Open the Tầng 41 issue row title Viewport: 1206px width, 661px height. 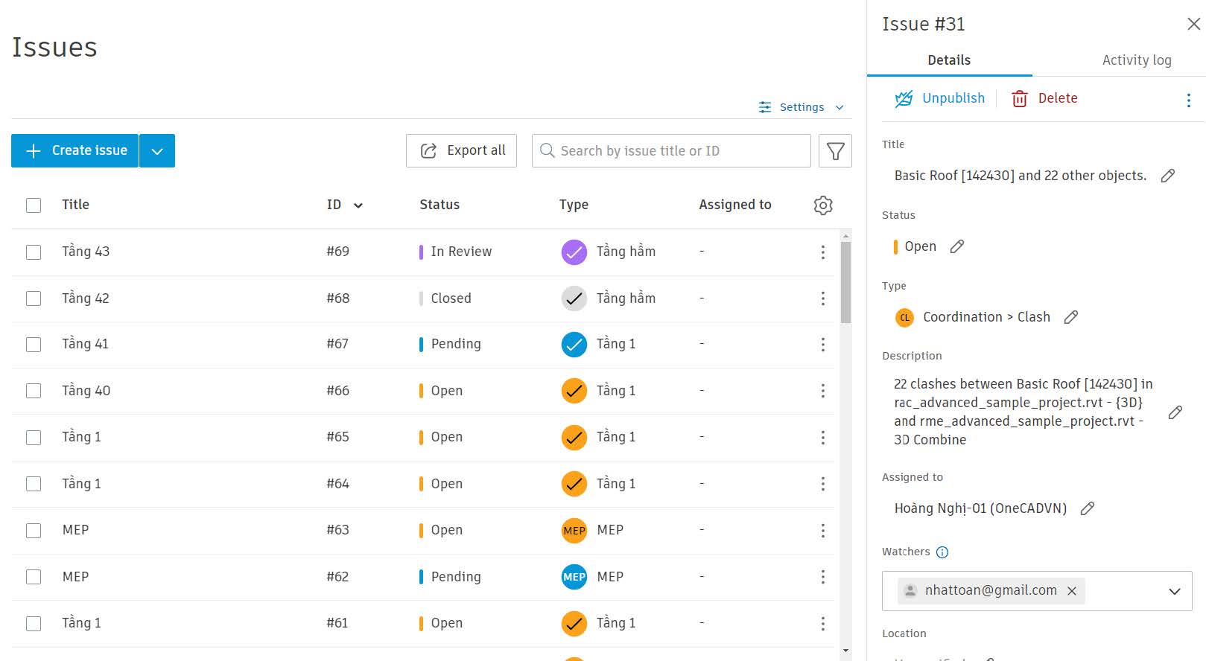point(85,344)
